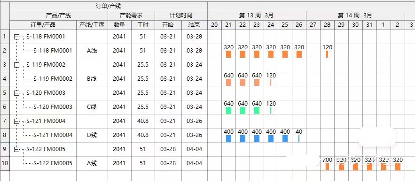The image size is (415, 183).
Task: Click the 数量 column header
Action: (119, 25)
